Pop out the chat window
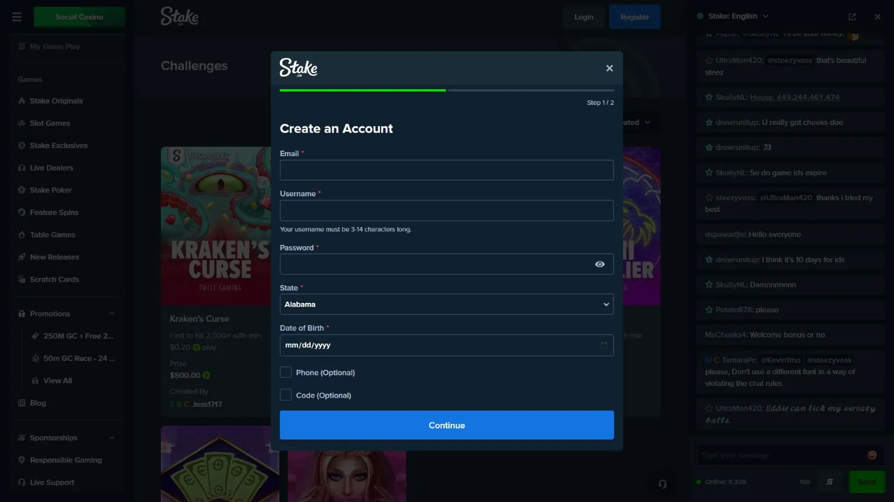 852,17
